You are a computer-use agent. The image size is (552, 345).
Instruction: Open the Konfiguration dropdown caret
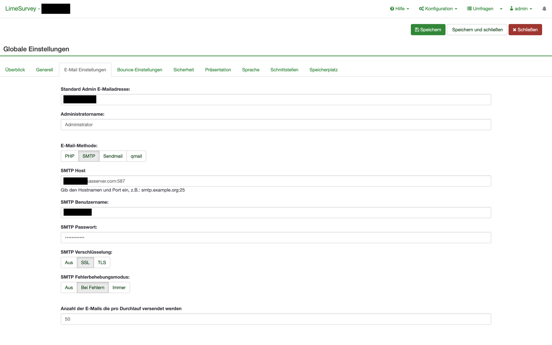tap(456, 9)
